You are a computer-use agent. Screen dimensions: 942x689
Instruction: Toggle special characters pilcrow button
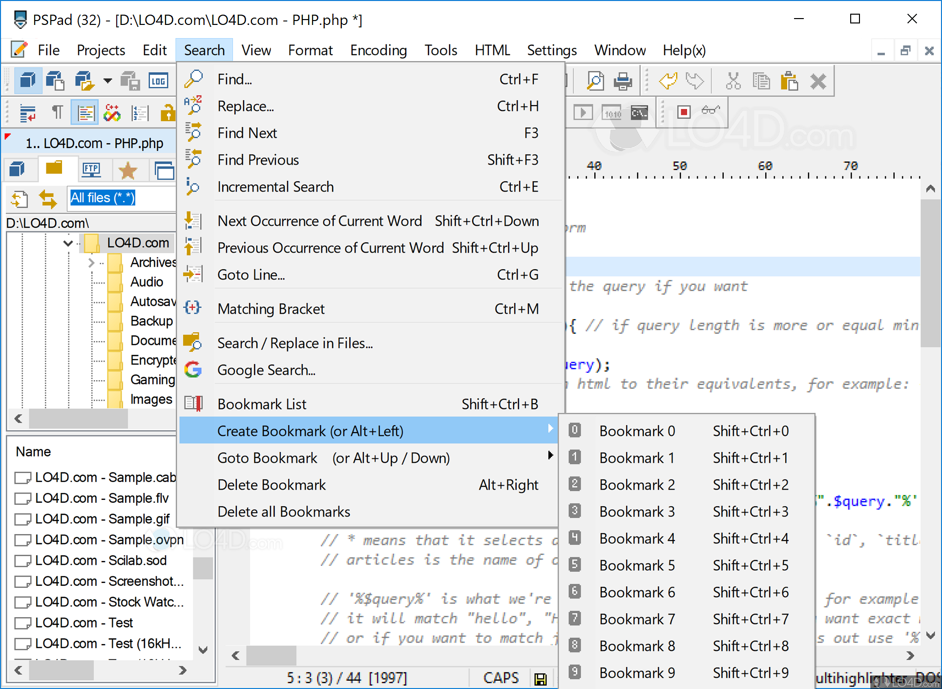point(57,113)
